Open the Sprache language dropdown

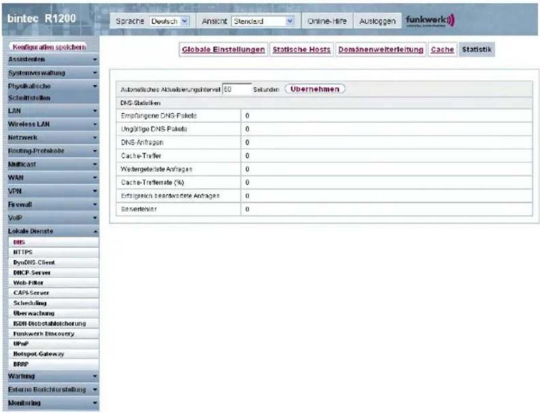tap(169, 21)
